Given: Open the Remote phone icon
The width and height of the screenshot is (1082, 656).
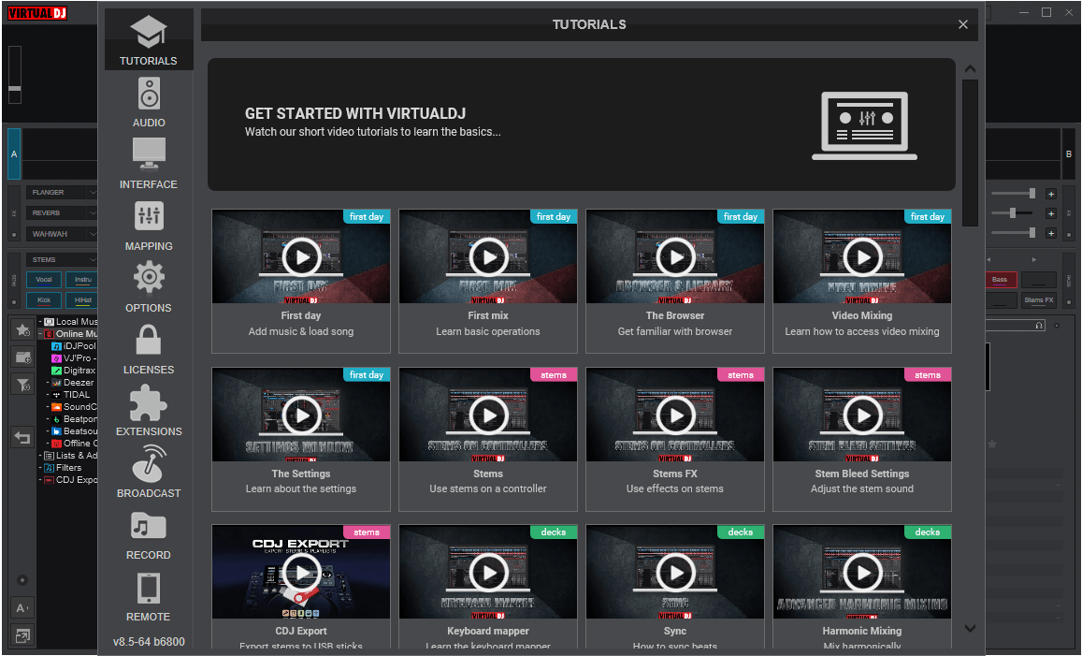Looking at the screenshot, I should 149,589.
